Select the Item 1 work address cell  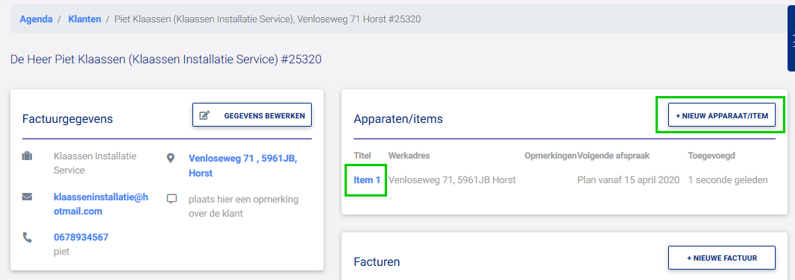click(452, 179)
